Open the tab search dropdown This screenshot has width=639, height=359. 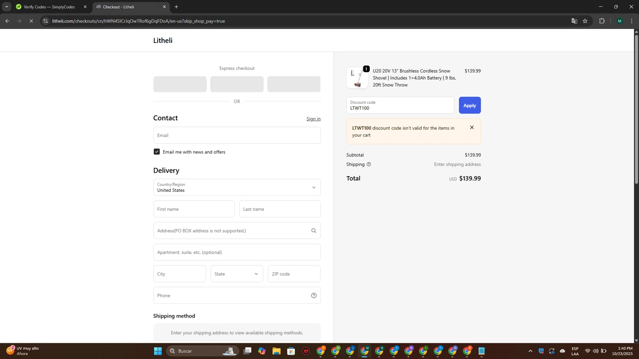6,7
